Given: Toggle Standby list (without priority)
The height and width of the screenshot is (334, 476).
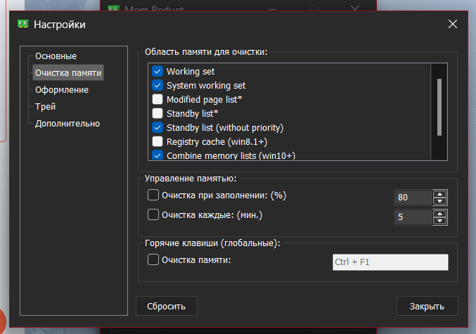Looking at the screenshot, I should pos(157,127).
